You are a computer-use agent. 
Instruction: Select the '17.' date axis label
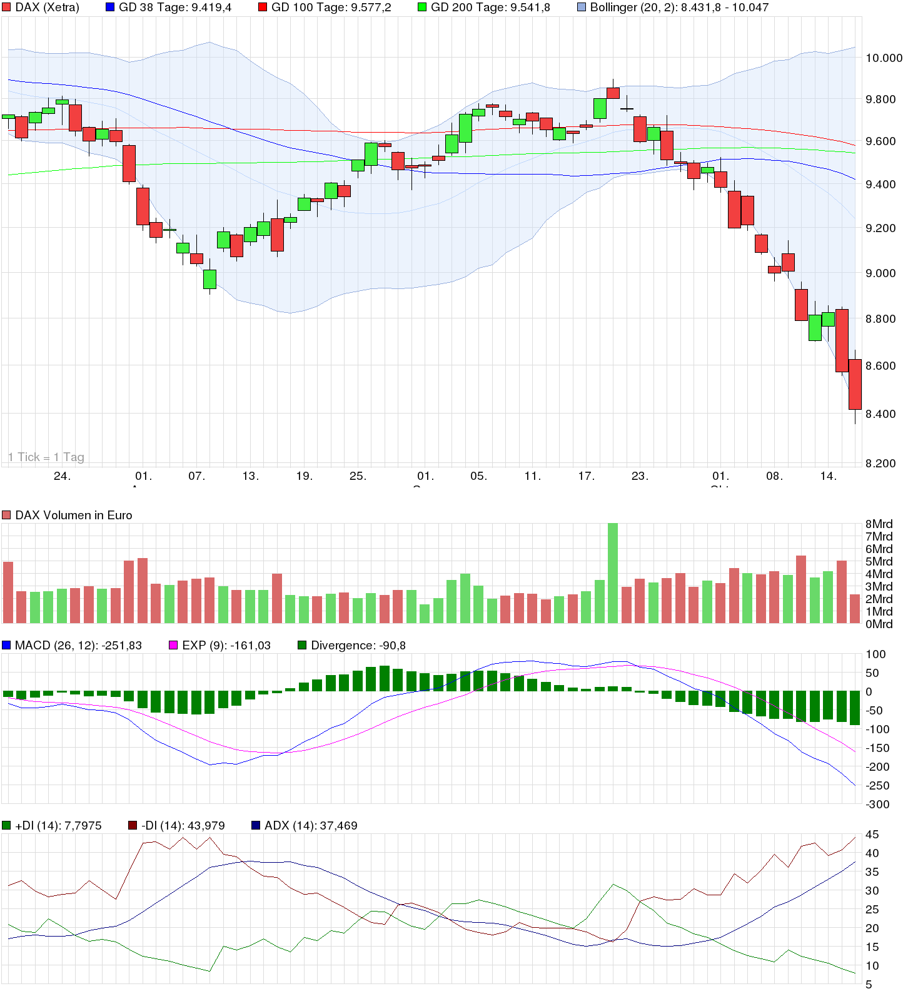point(586,476)
